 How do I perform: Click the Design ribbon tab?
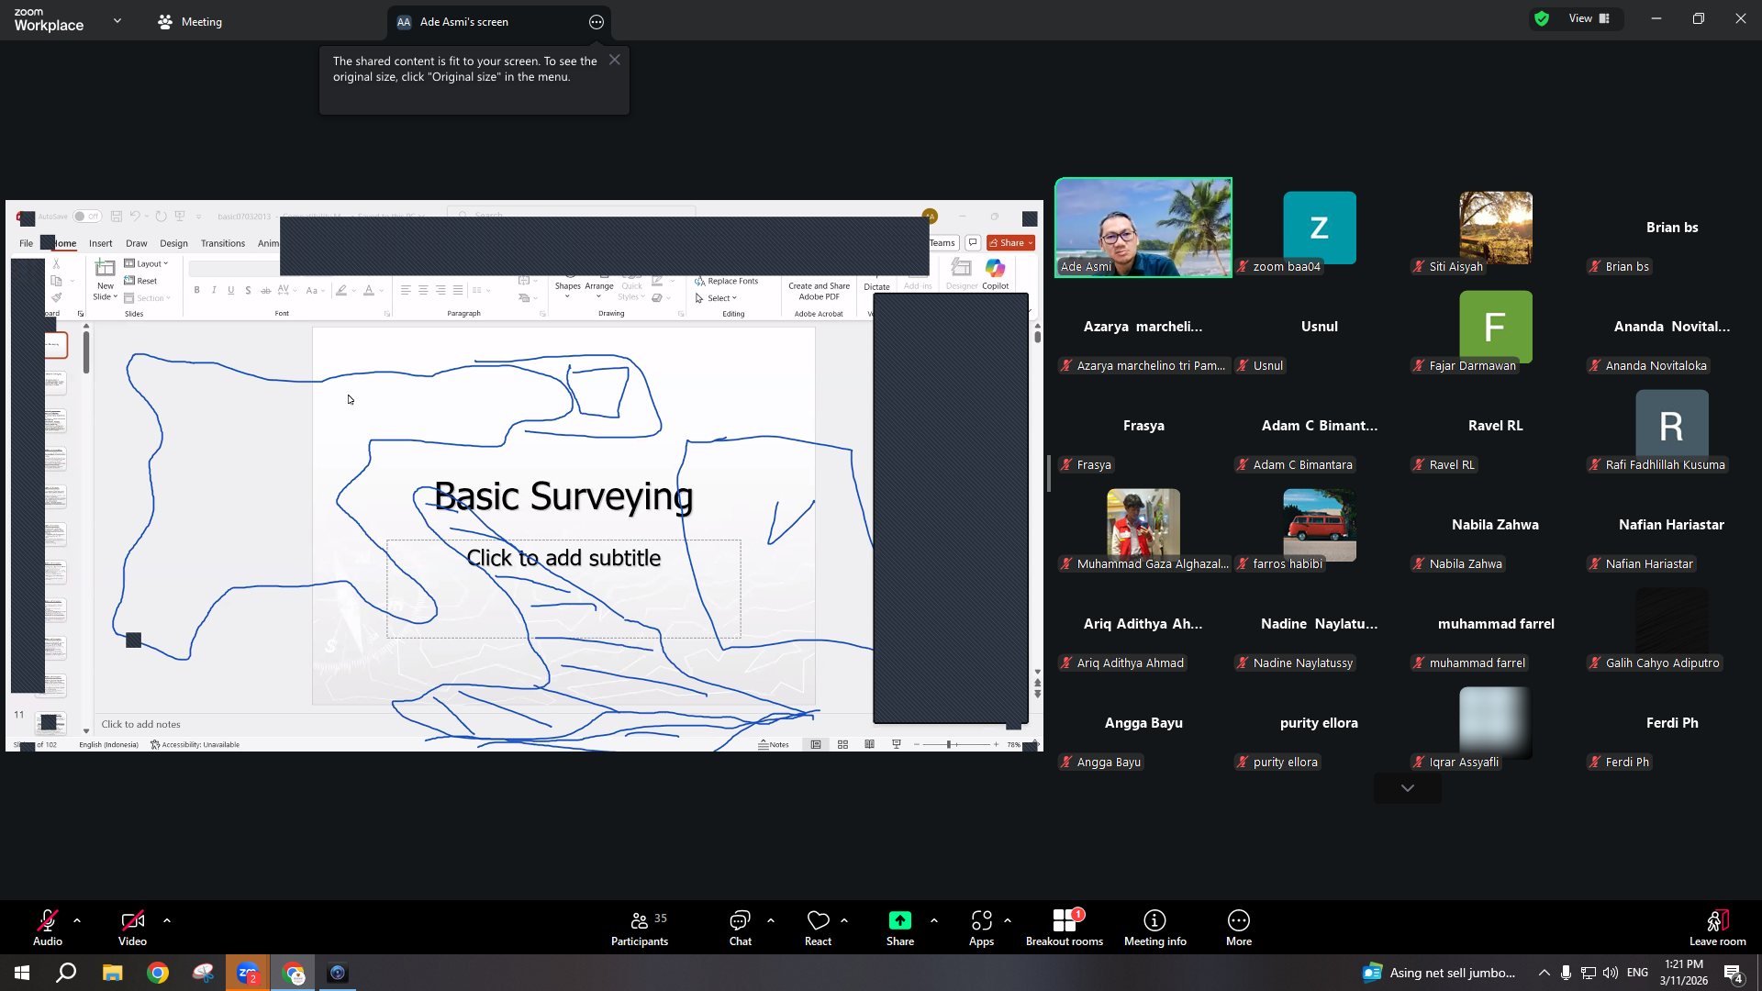coord(173,243)
